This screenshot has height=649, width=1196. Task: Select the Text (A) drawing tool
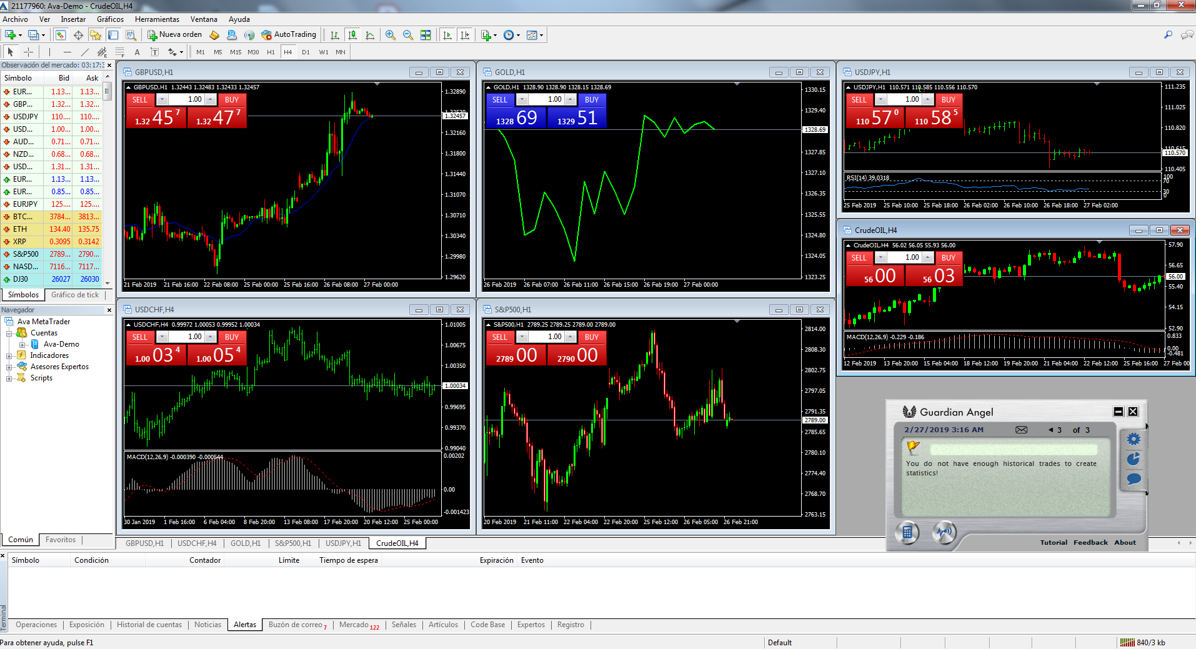tap(137, 52)
